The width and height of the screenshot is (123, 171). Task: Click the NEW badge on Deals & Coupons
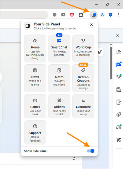pos(83,65)
